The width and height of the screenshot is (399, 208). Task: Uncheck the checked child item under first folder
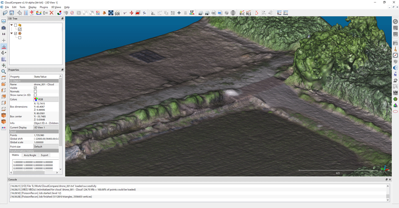[20, 29]
